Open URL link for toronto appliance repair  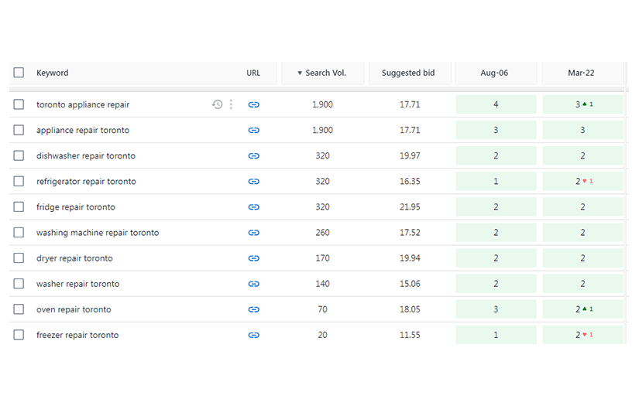[253, 104]
